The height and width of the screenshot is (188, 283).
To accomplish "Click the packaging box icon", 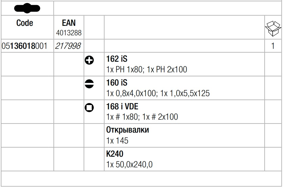I will (x=273, y=29).
